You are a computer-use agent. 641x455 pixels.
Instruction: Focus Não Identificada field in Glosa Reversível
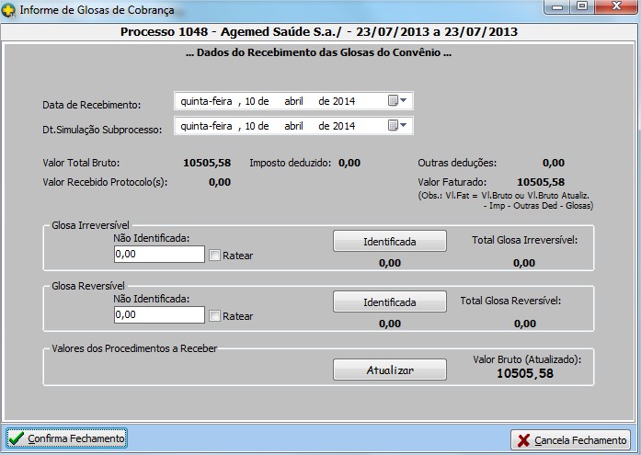159,315
